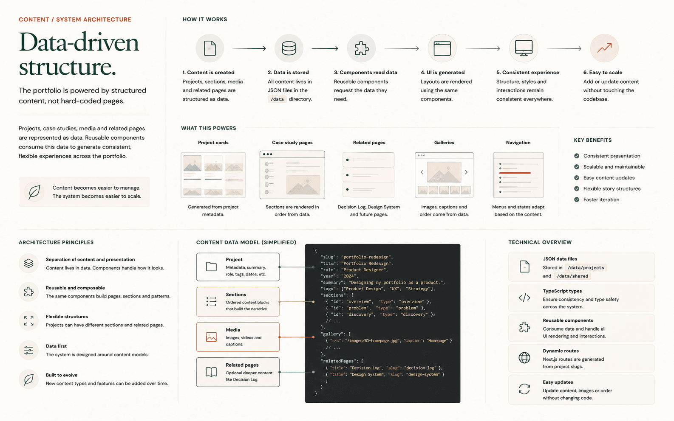Click the checkmark beside Easy content updates

[577, 178]
